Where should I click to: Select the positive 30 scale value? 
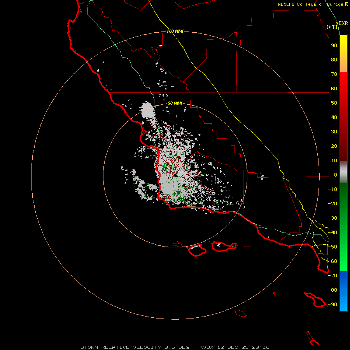coord(334,132)
